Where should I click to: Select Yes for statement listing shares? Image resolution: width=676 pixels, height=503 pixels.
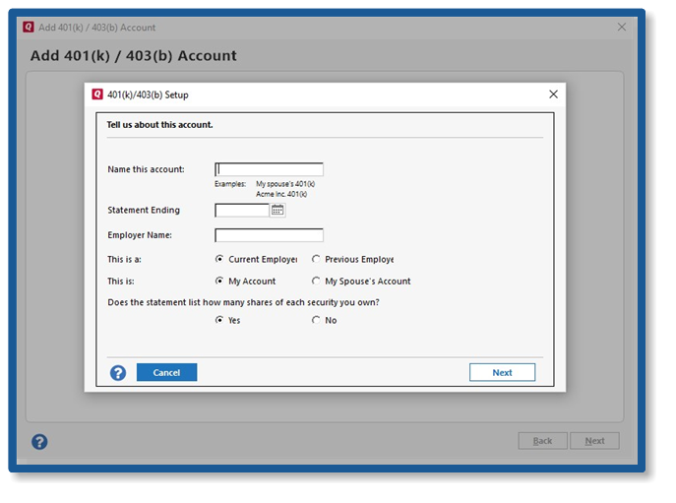pyautogui.click(x=219, y=320)
